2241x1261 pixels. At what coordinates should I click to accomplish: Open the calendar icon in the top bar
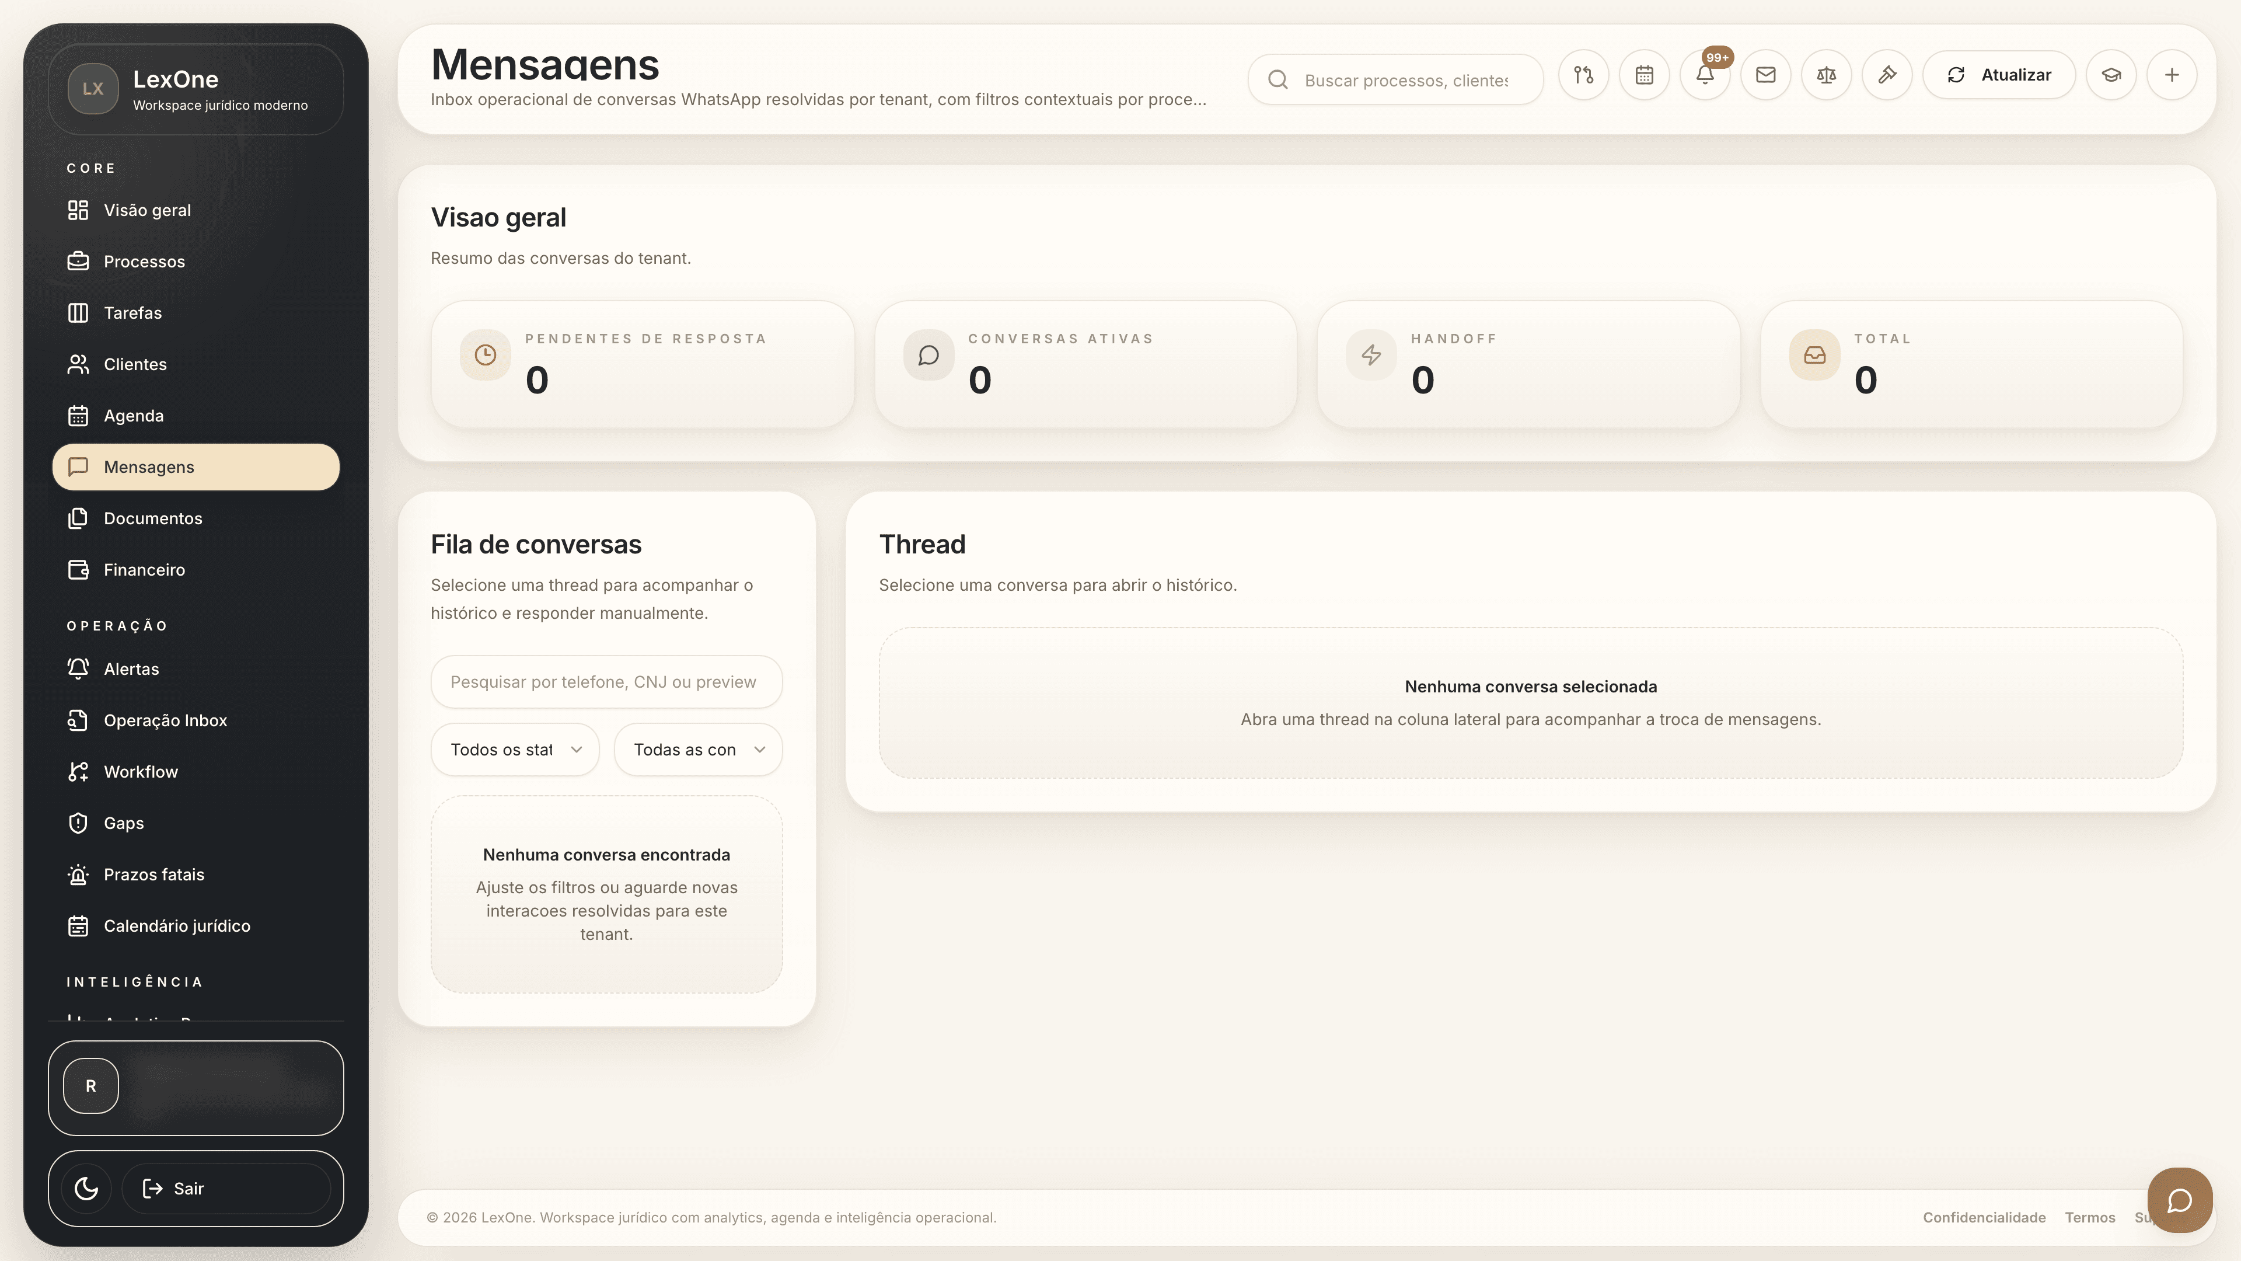(1644, 75)
